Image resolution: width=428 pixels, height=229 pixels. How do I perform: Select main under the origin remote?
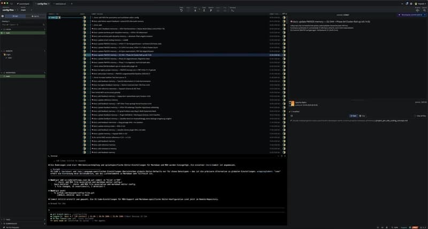click(x=10, y=58)
